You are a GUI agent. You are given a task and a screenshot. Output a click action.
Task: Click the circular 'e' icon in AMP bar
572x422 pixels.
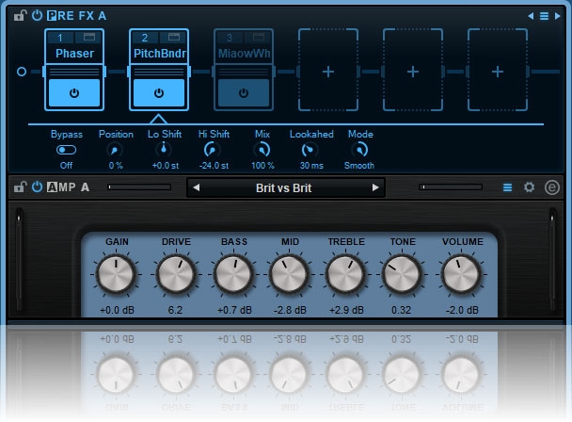551,187
